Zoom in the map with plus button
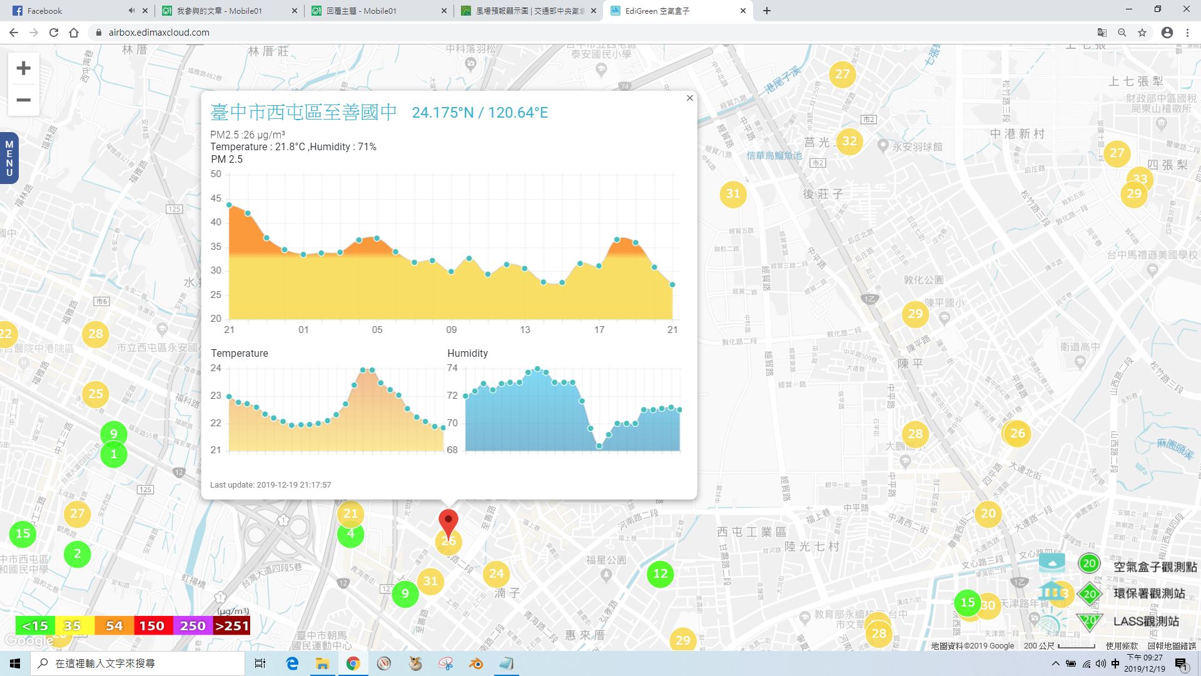 point(23,68)
